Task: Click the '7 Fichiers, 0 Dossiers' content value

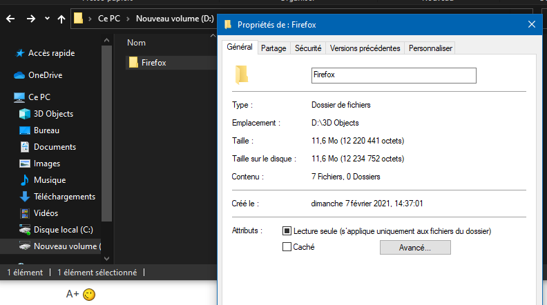Action: pyautogui.click(x=346, y=177)
